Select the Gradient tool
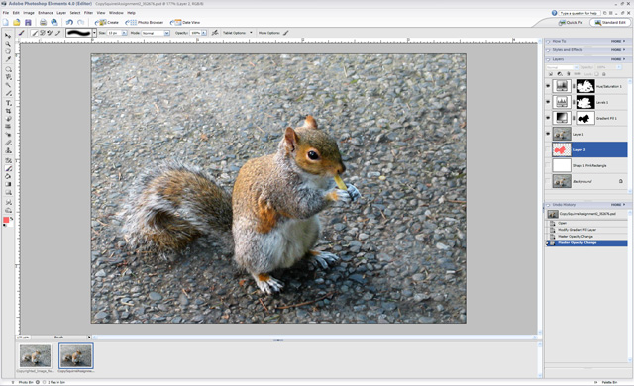This screenshot has height=386, width=634. tap(8, 184)
